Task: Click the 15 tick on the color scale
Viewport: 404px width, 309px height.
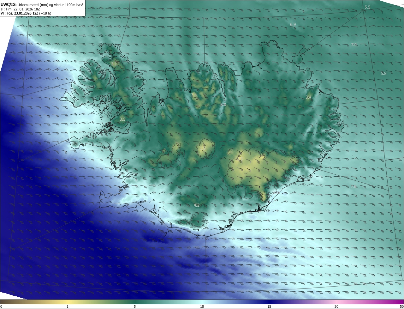Action: 269,307
